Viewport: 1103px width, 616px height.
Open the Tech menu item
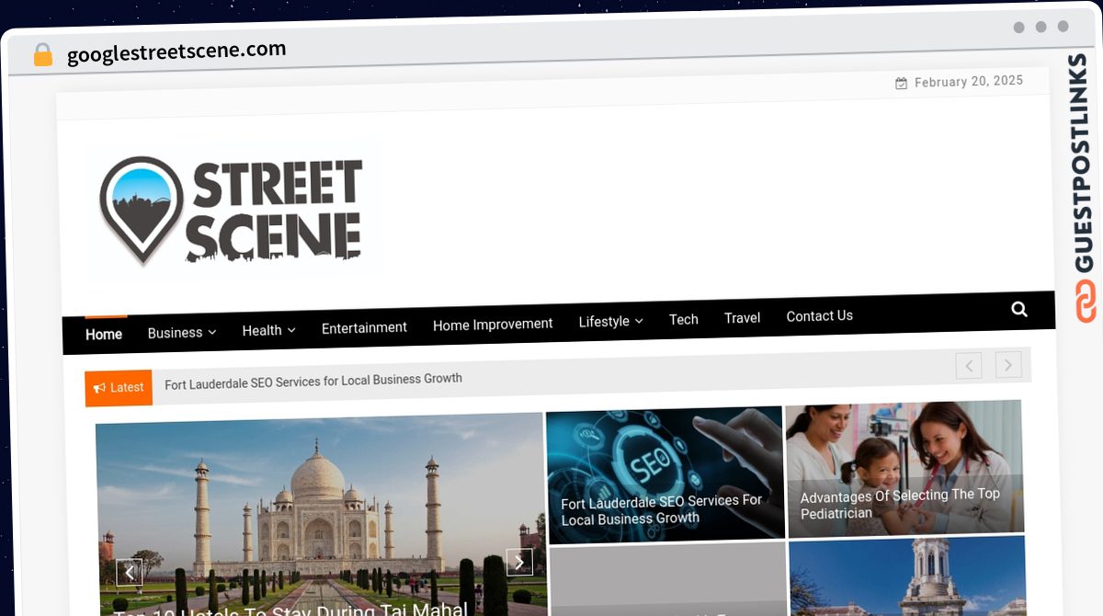684,319
